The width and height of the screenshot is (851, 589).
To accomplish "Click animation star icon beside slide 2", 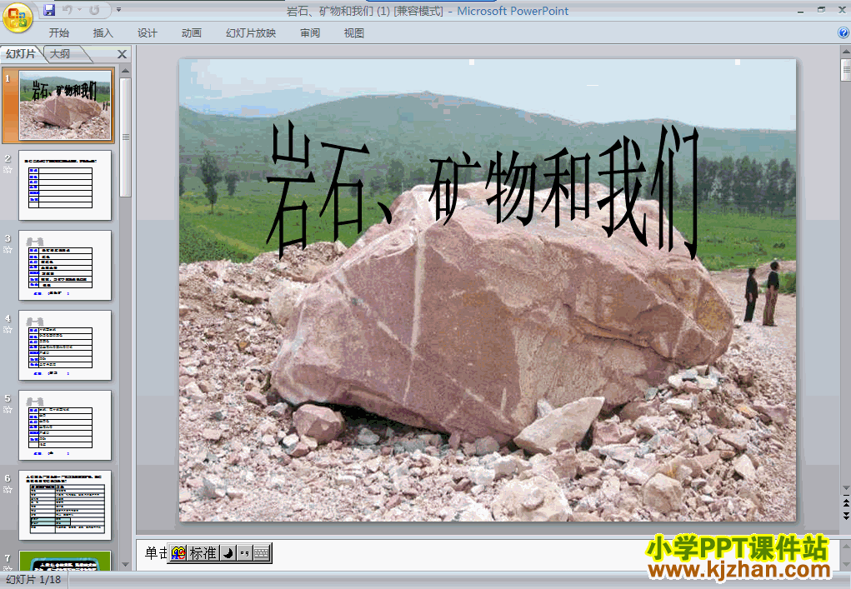I will point(8,170).
